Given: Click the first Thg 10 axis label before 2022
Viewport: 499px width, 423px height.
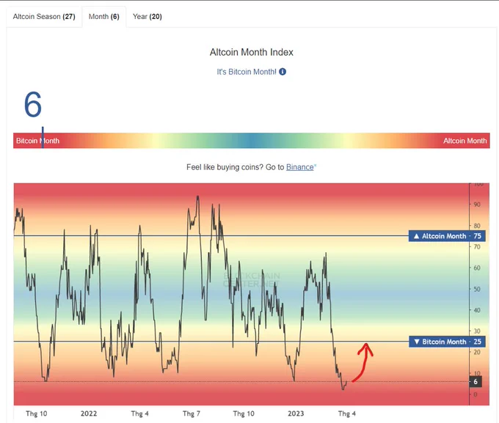Looking at the screenshot, I should [37, 413].
